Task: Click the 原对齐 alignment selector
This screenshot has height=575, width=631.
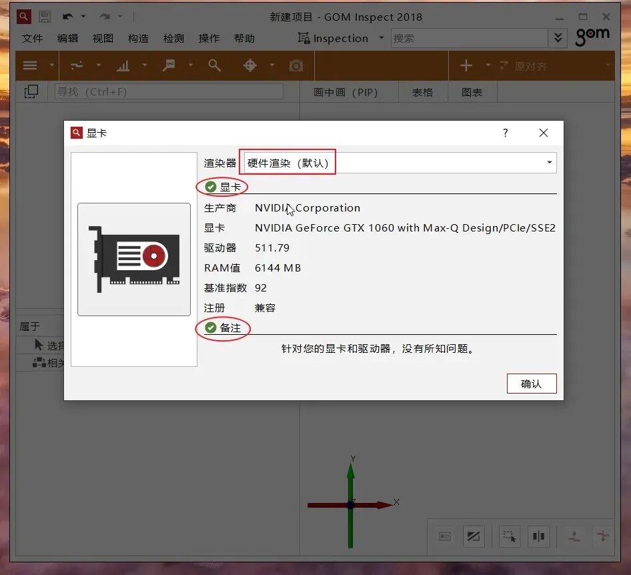Action: coord(556,65)
